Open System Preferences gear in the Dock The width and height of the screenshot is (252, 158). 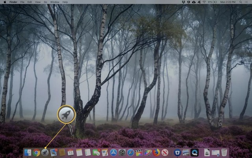[x=122, y=152]
